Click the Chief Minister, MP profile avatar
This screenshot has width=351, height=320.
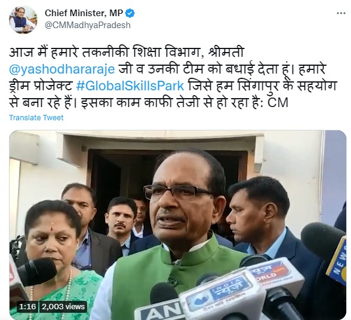(x=23, y=20)
